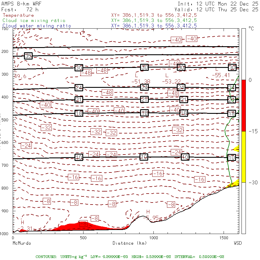Image resolution: width=260 pixels, height=260 pixels.
Task: Click the '800' pressure axis tick label
Action: click(5, 188)
